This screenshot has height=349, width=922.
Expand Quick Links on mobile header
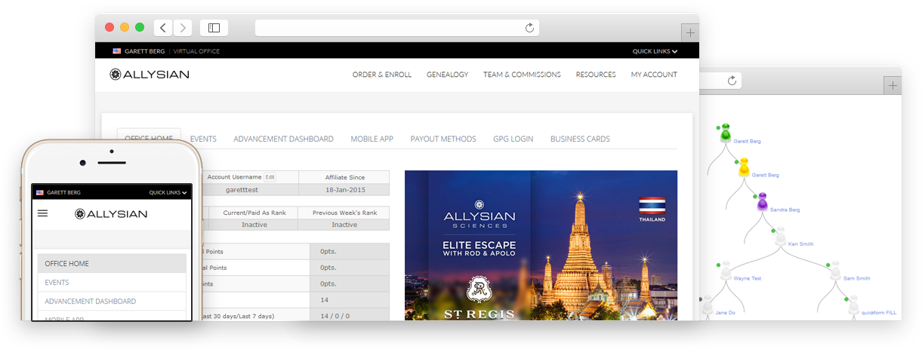coord(168,192)
